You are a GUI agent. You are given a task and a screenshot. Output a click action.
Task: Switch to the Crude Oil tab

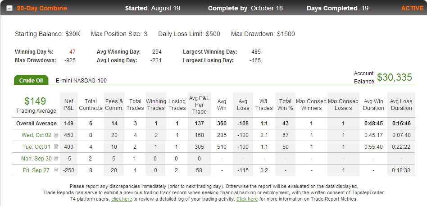31,80
